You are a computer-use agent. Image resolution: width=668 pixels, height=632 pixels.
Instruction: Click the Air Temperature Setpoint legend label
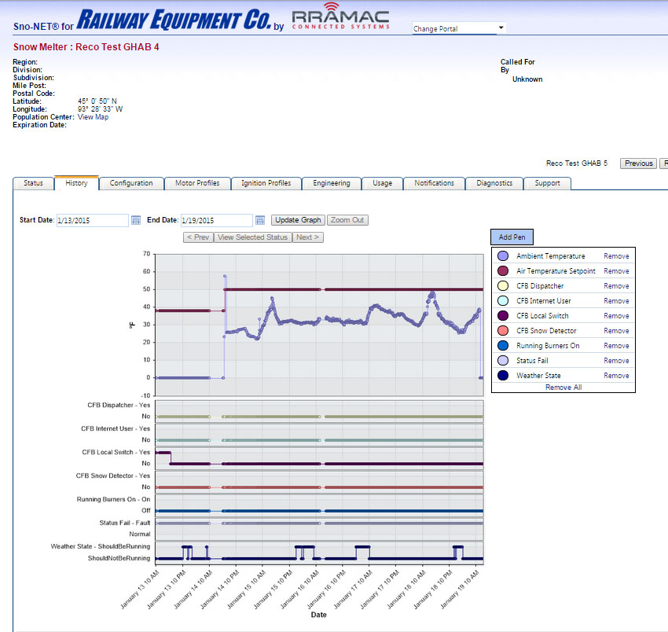(556, 271)
